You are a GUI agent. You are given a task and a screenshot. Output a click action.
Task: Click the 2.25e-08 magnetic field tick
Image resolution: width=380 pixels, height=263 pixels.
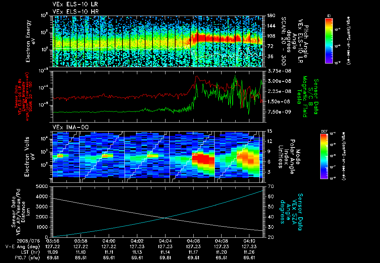279,91
